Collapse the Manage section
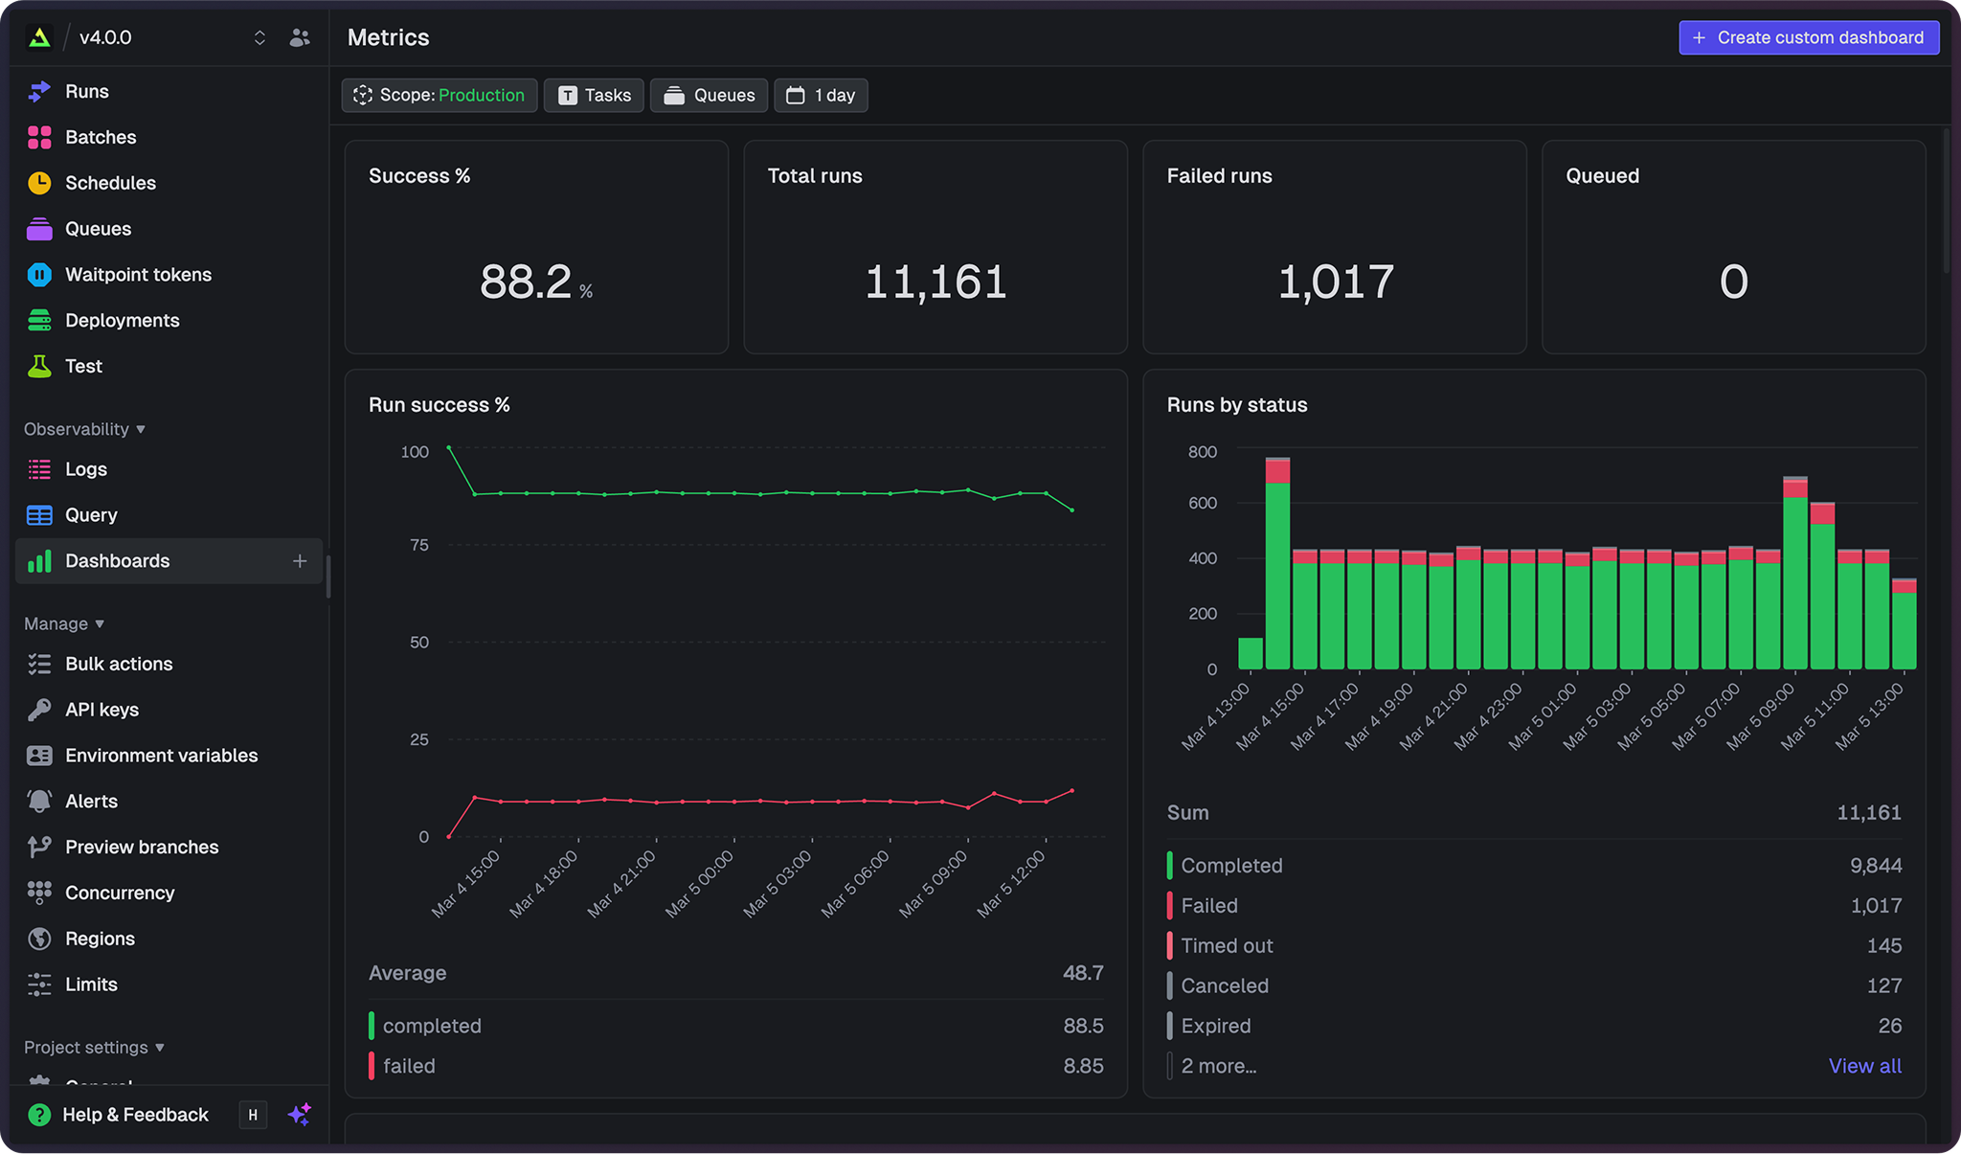This screenshot has height=1154, width=1961. point(63,622)
